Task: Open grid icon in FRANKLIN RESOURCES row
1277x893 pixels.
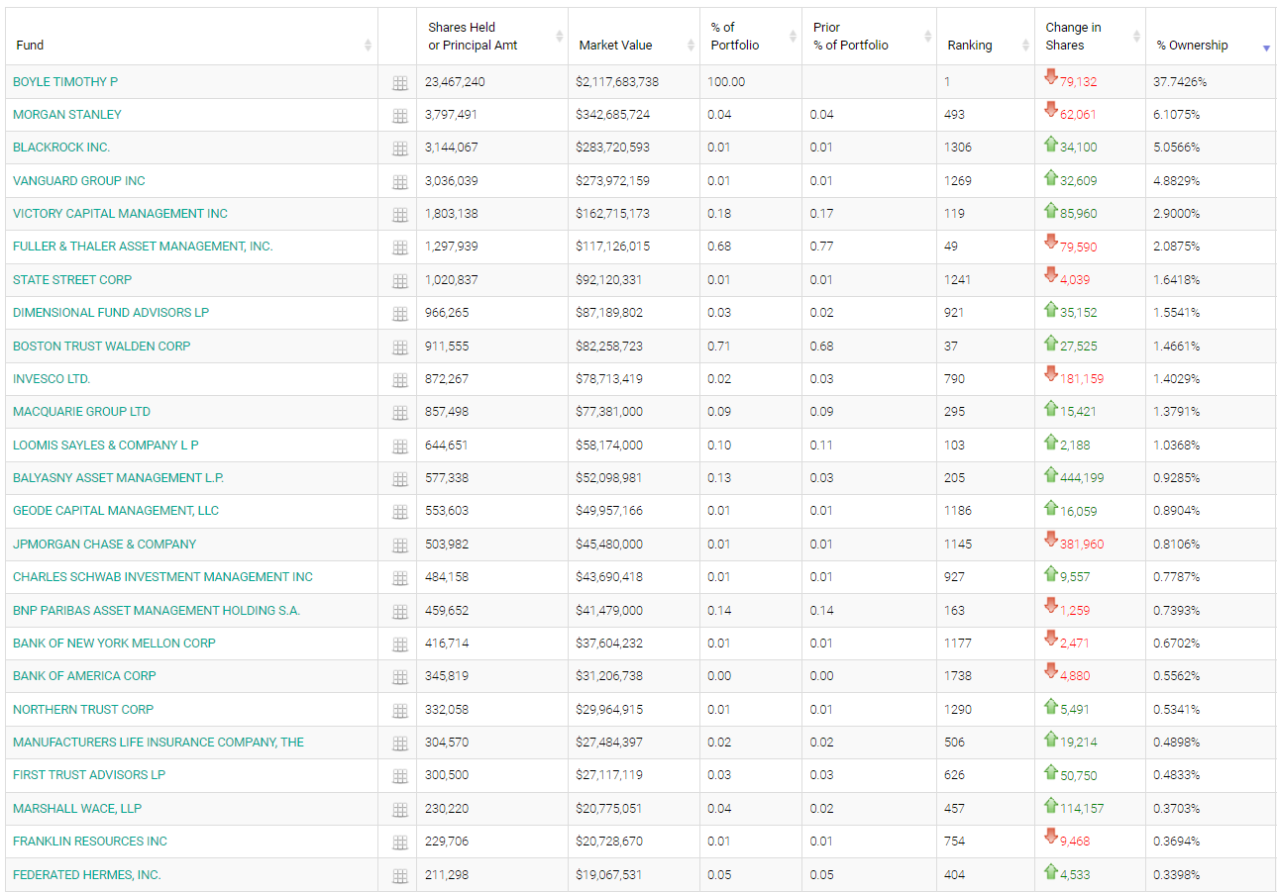Action: (400, 843)
